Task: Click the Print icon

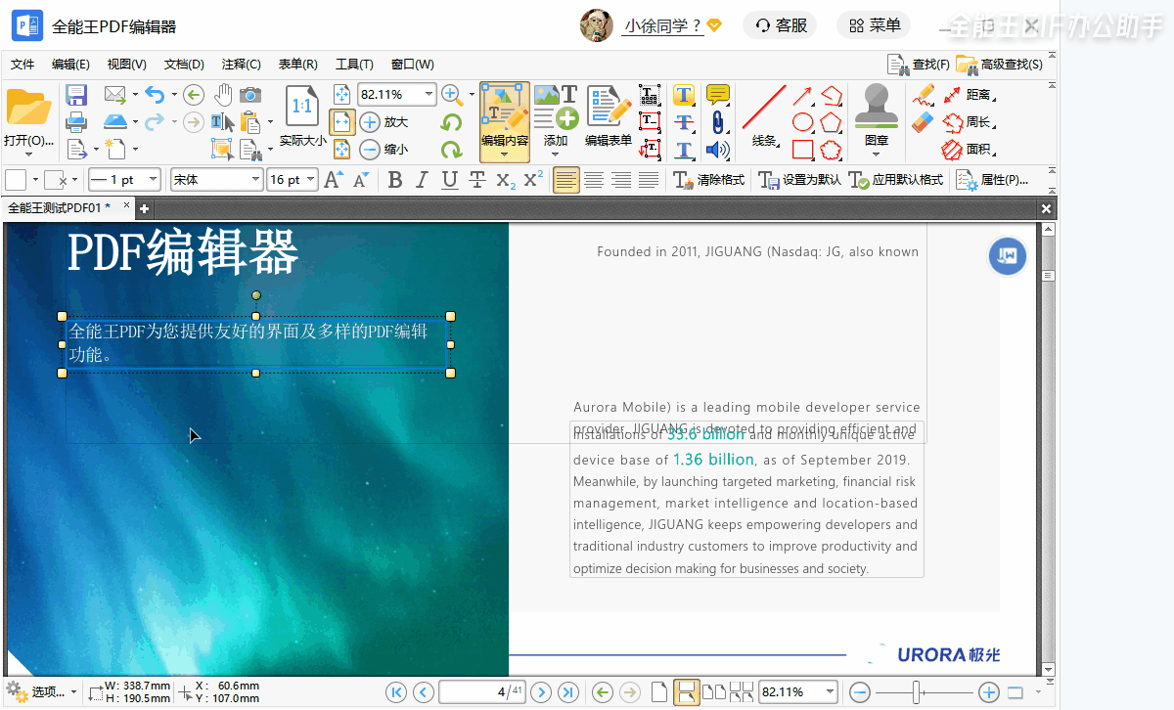Action: (x=76, y=122)
